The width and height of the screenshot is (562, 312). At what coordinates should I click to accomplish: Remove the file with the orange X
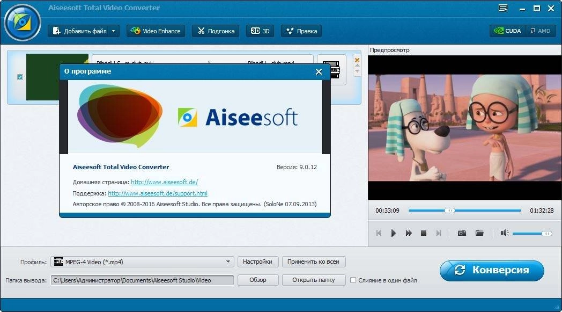[357, 60]
